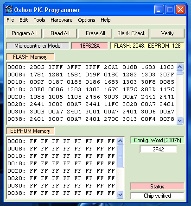The height and width of the screenshot is (206, 191).
Task: Click EEPROM address label 0038:
Action: [16, 193]
